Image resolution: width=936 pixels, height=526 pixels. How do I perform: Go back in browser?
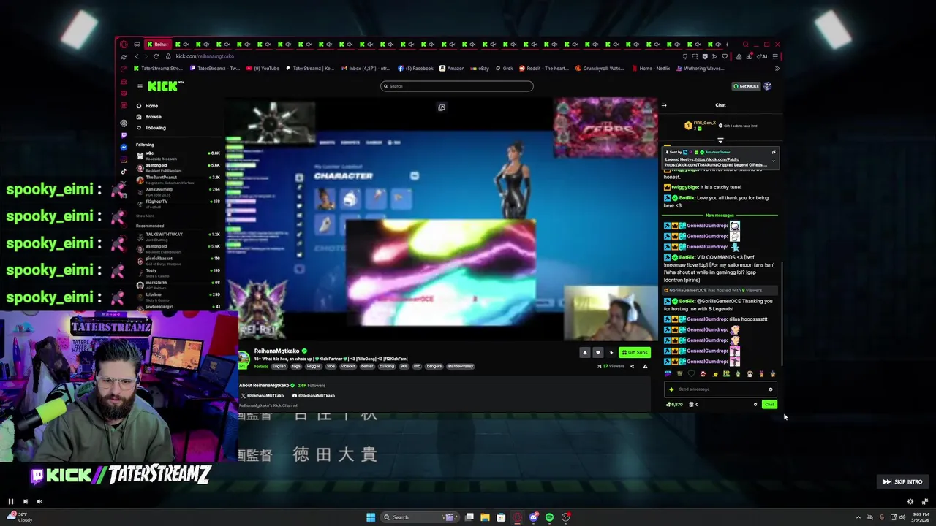pyautogui.click(x=136, y=56)
